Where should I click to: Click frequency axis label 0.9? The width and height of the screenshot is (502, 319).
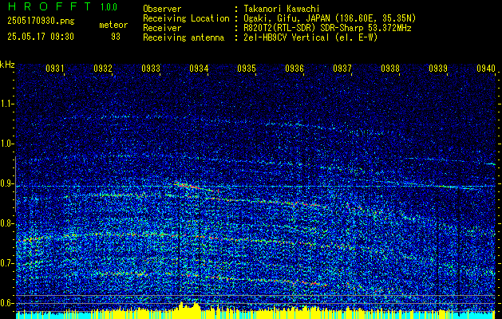(x=6, y=183)
